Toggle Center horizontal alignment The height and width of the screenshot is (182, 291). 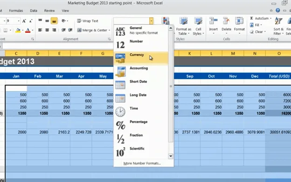point(47,30)
